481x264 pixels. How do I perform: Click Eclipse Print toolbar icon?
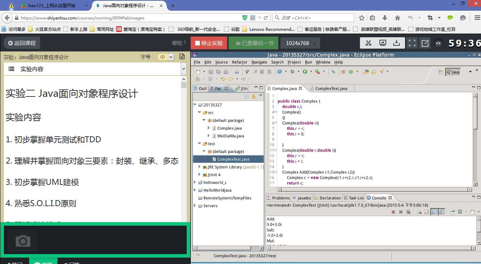pyautogui.click(x=225, y=71)
